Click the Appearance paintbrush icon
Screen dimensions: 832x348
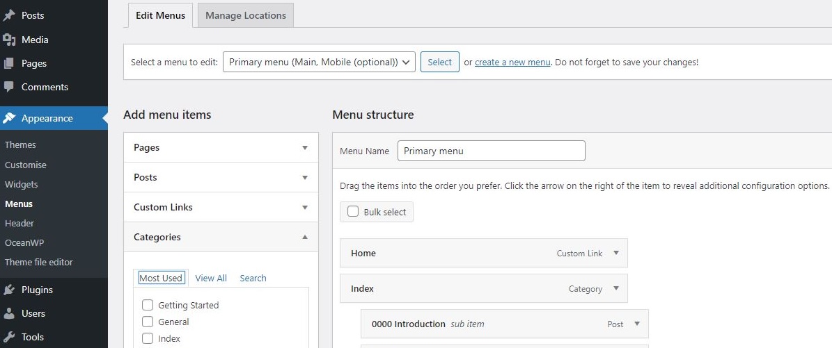(9, 118)
